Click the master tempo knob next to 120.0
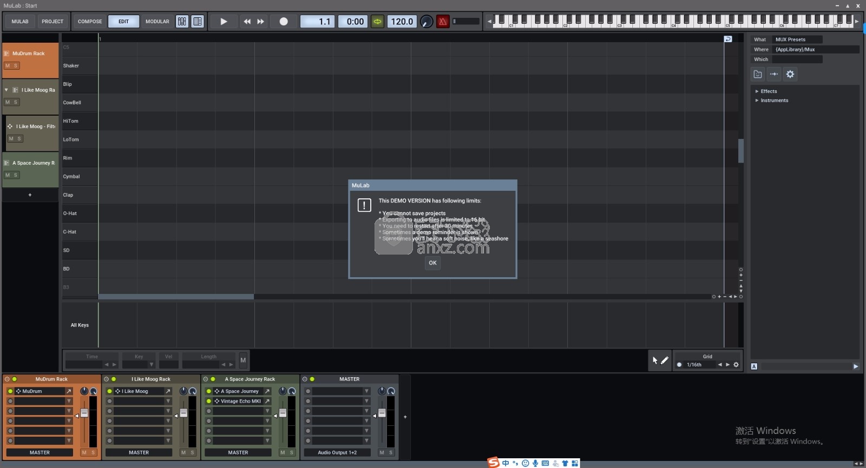This screenshot has width=866, height=468. tap(427, 22)
